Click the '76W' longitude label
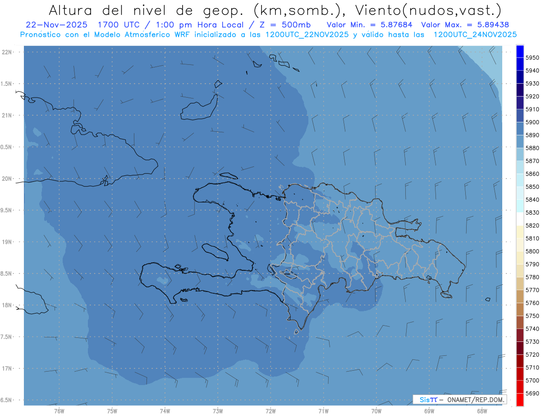Image resolution: width=541 pixels, height=417 pixels. [x=59, y=411]
